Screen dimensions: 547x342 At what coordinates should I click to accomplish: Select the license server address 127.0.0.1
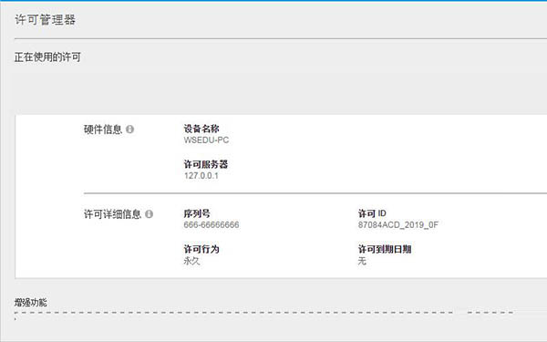(x=201, y=175)
